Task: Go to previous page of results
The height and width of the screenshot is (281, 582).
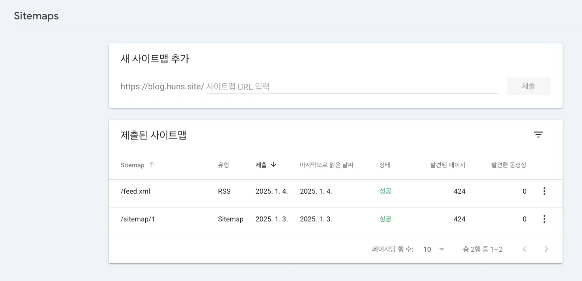Action: pos(524,249)
